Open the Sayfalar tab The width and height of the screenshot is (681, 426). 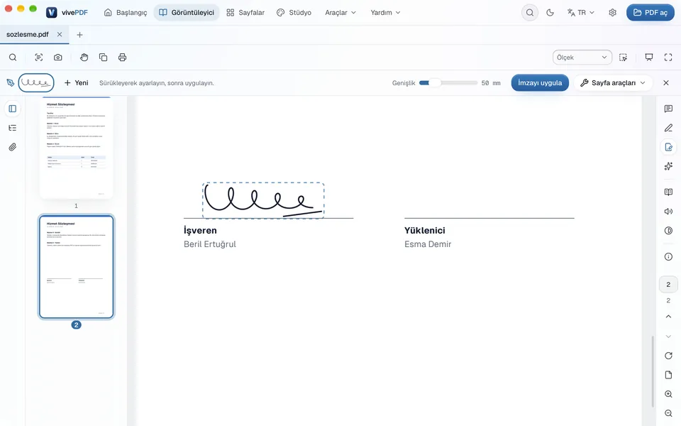(245, 13)
